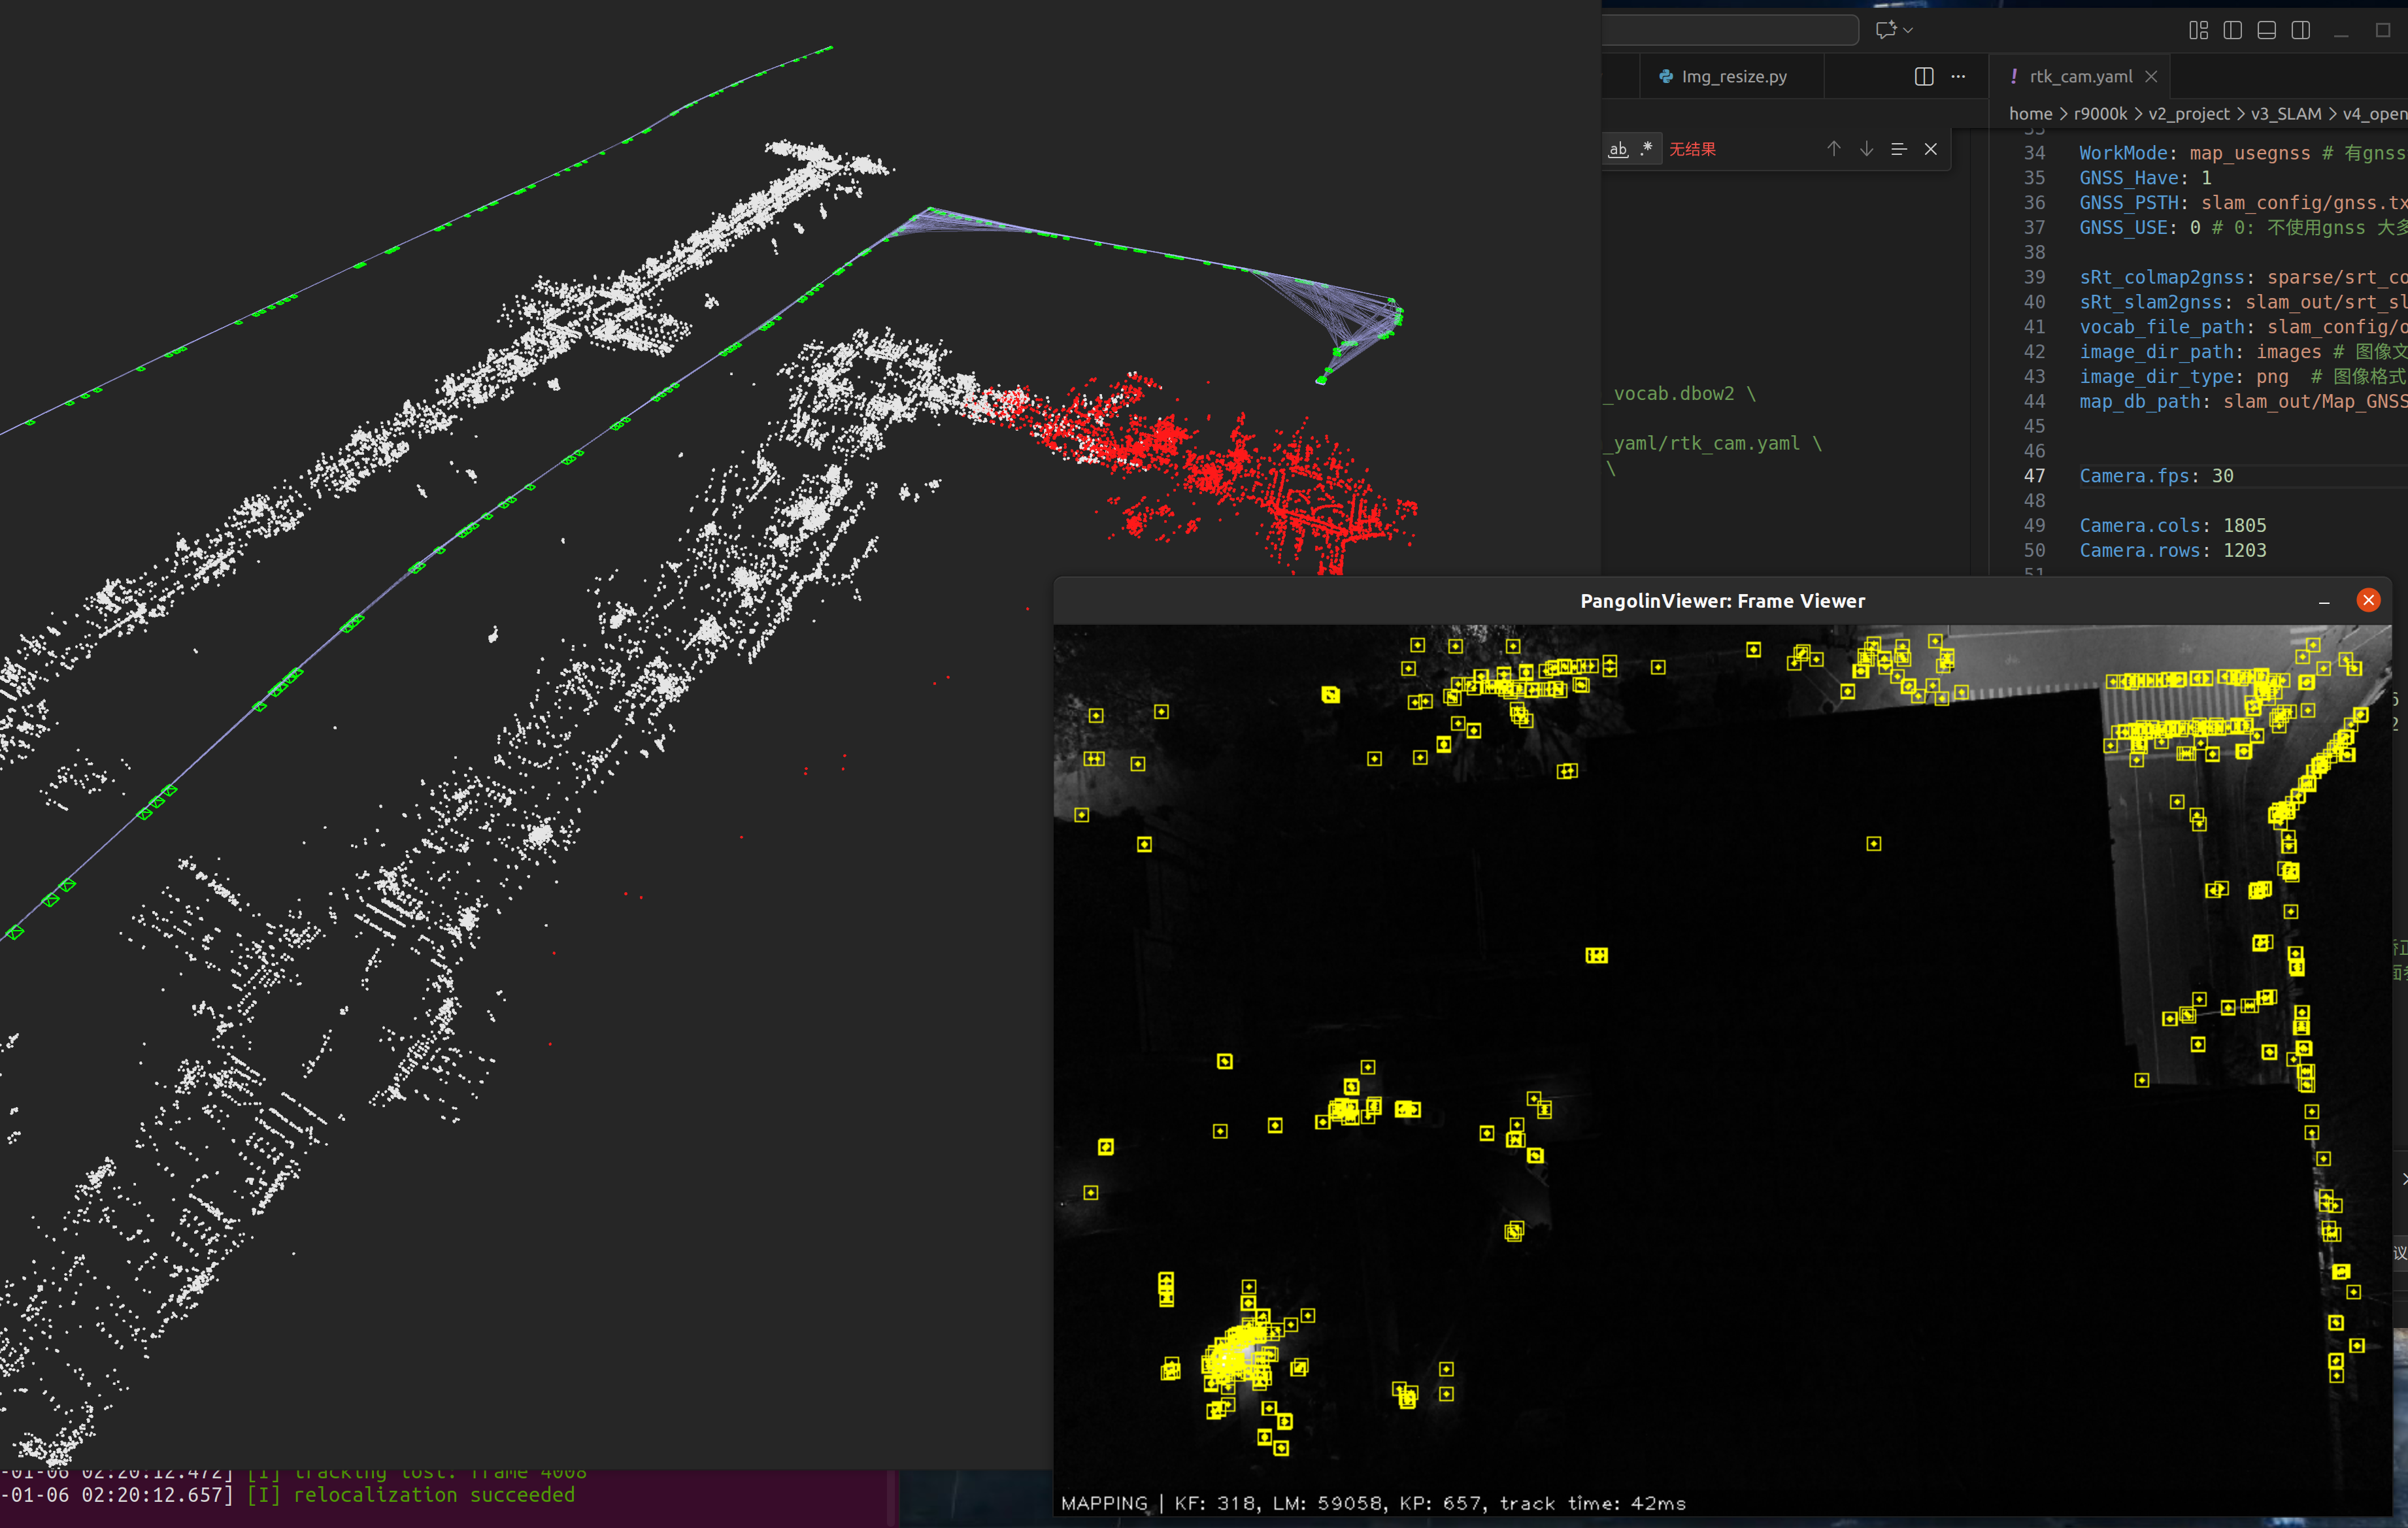The image size is (2408, 1528).
Task: Close the find widget
Action: point(1930,149)
